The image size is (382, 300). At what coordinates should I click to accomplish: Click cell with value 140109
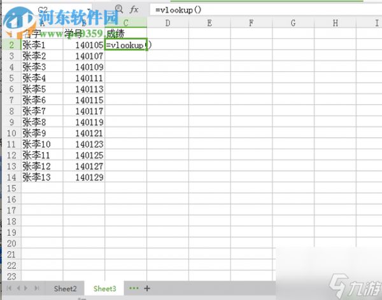pos(84,67)
